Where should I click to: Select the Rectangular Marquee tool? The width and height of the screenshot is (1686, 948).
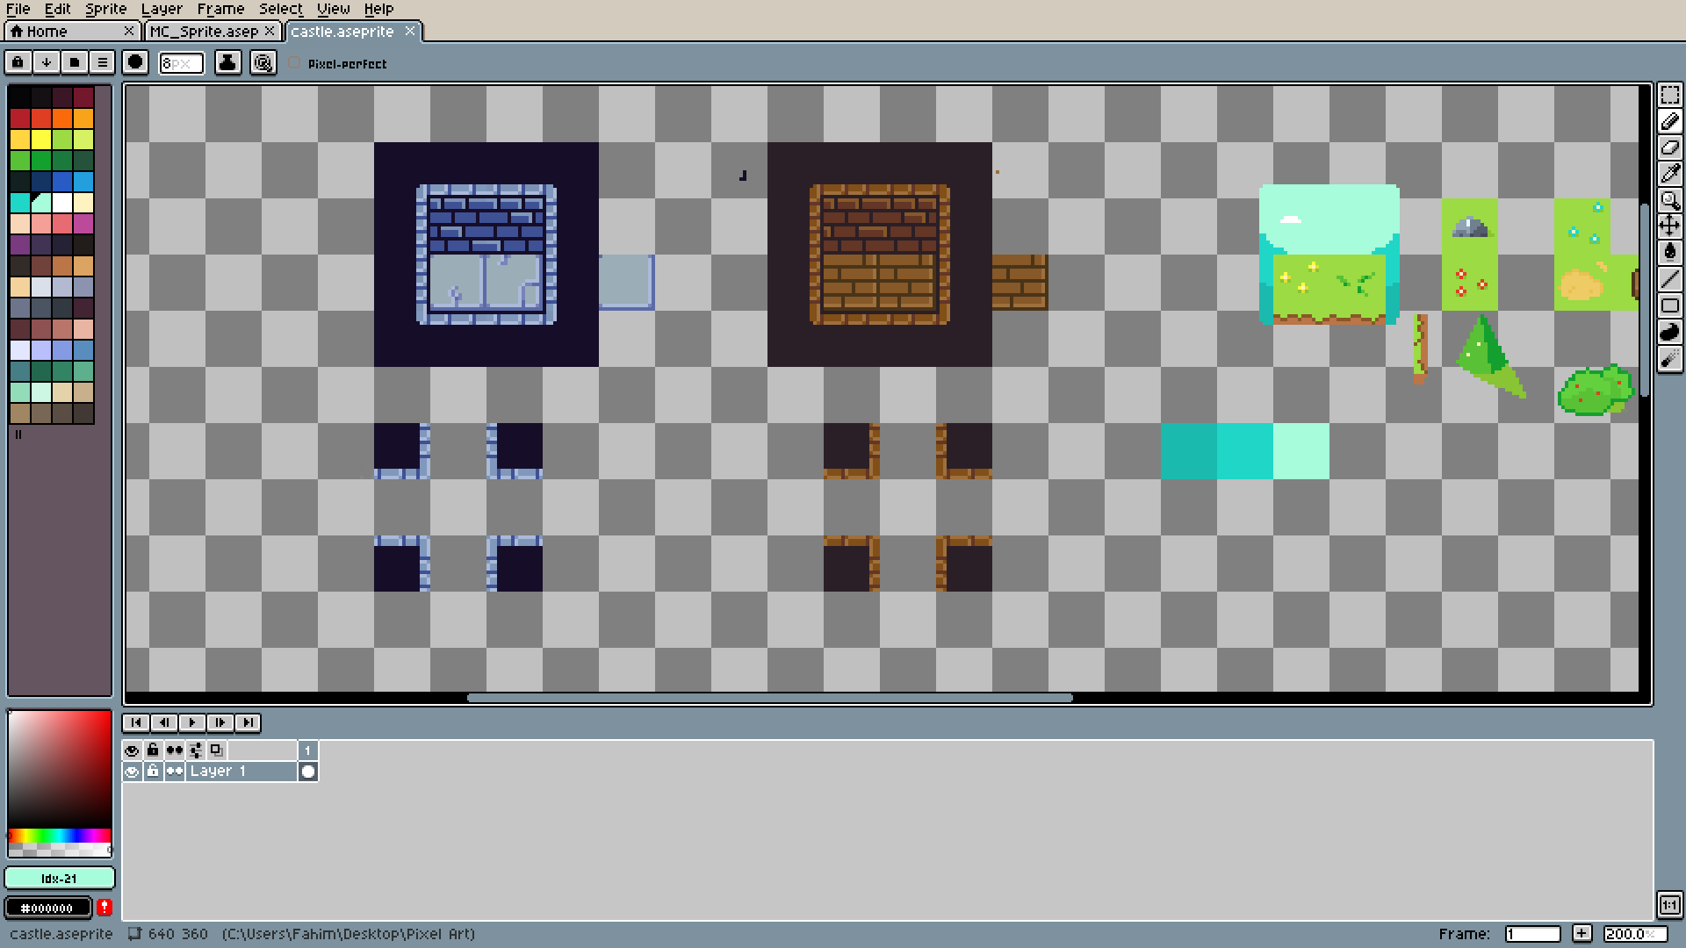coord(1669,95)
